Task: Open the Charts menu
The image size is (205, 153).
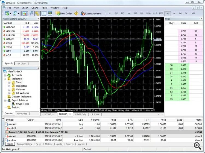Action: click(x=35, y=8)
